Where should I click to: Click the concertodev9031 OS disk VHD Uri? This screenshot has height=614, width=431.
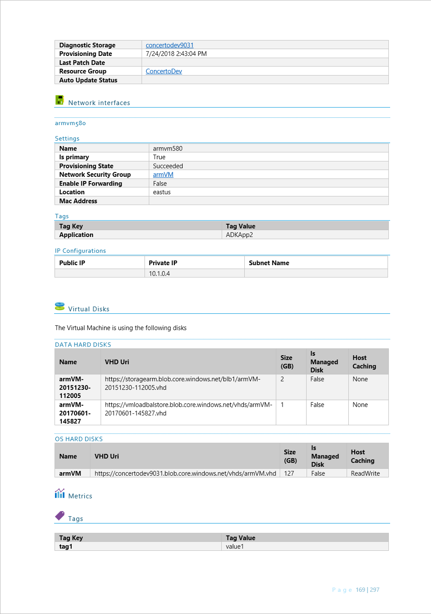(185, 473)
